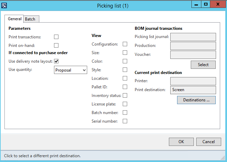
Task: Open the Destinations dialog button
Action: click(196, 100)
